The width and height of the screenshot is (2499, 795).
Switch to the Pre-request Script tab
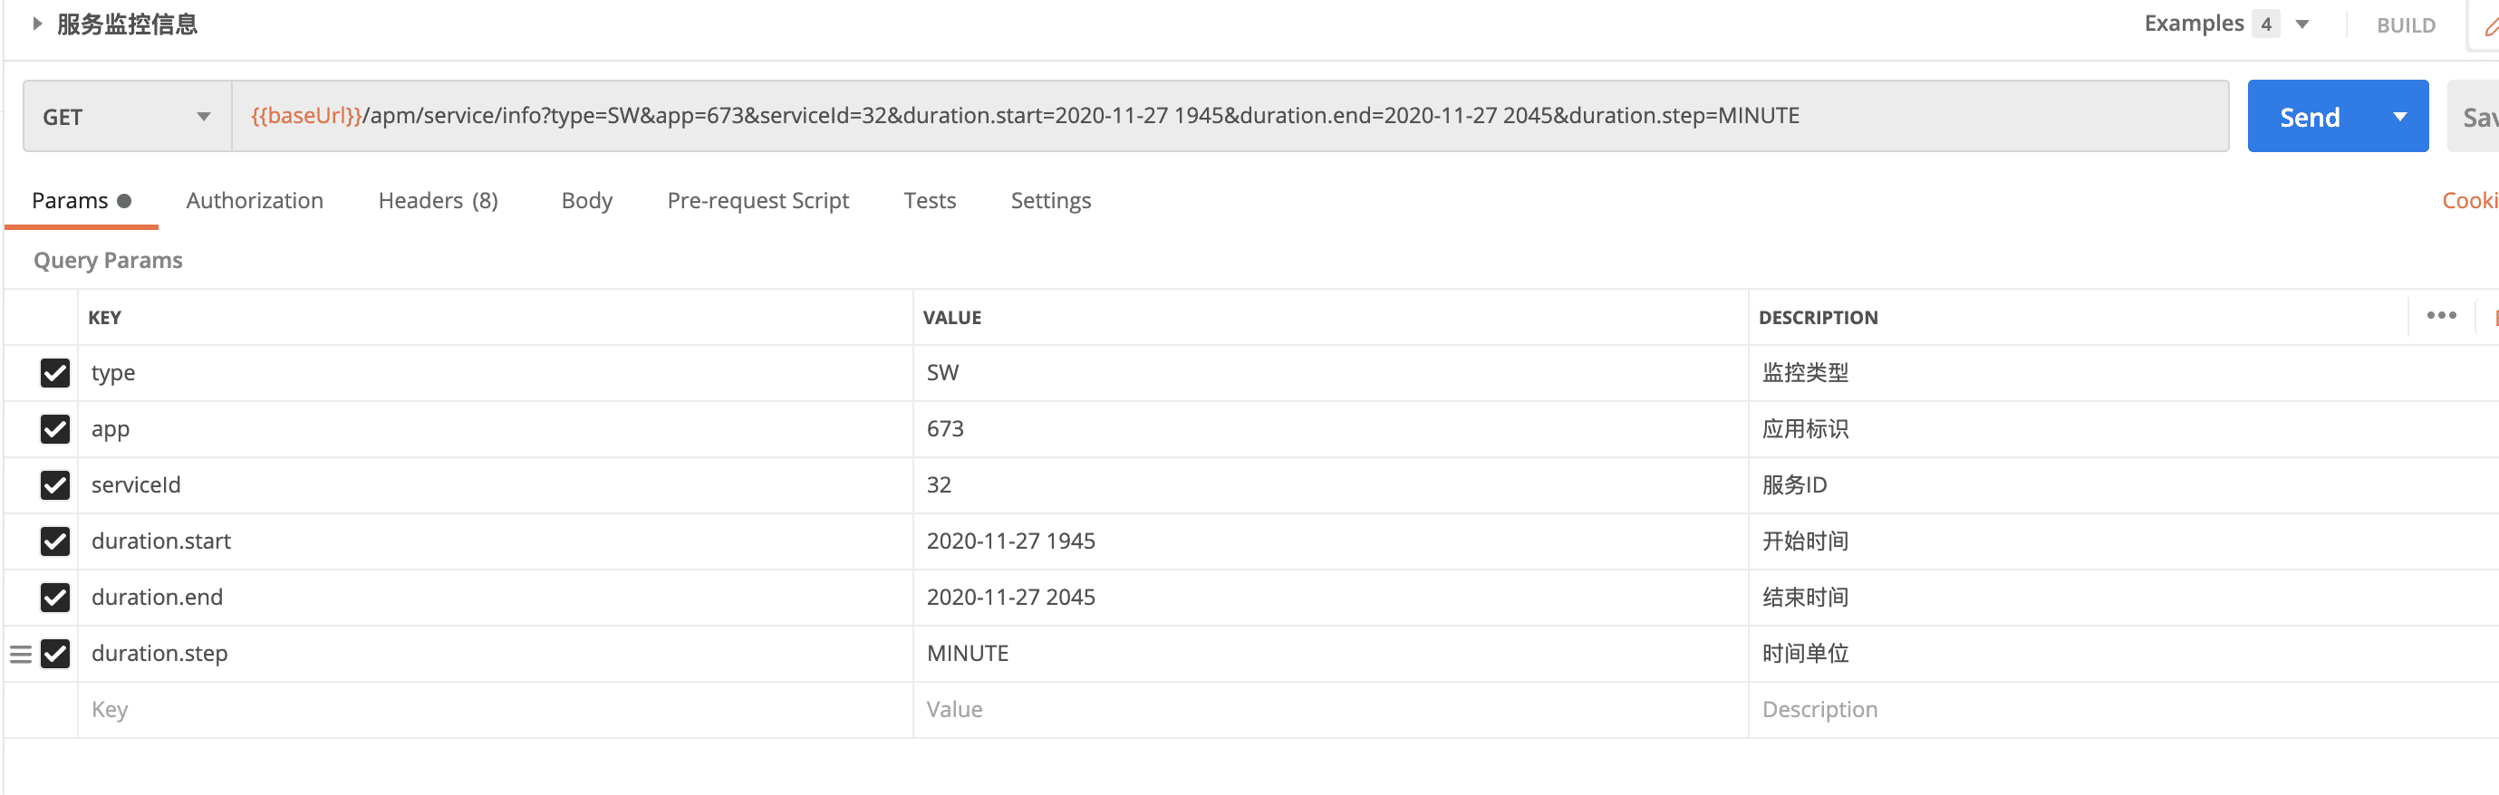(x=757, y=201)
